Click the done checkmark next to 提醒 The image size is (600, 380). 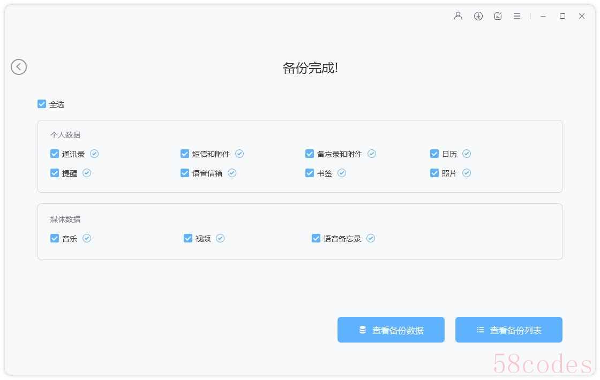[x=87, y=173]
